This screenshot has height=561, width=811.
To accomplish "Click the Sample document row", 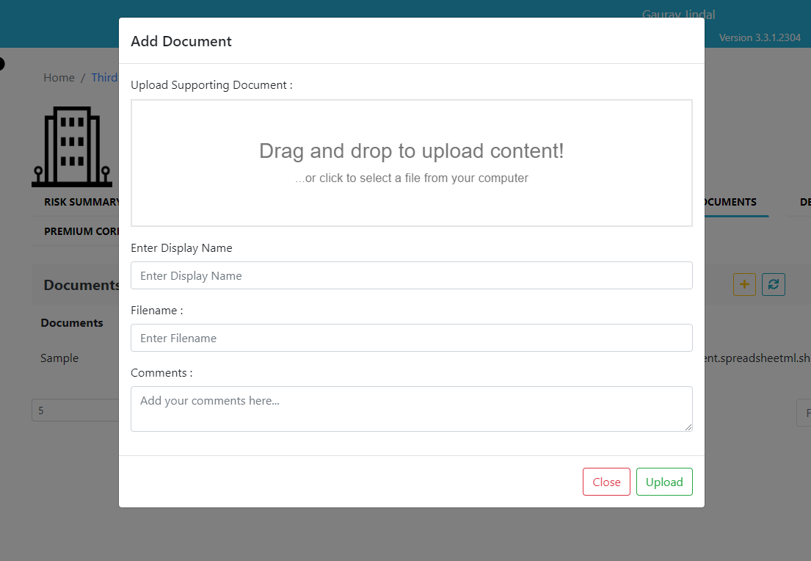I will 59,358.
